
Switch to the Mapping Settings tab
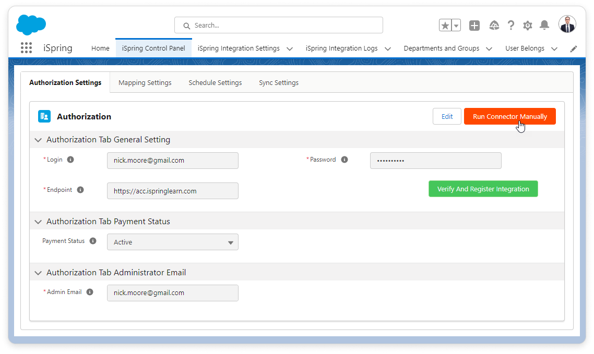145,82
